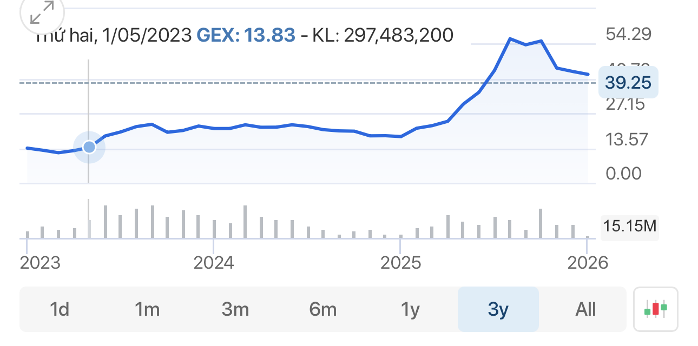Show All available price history

click(x=585, y=309)
